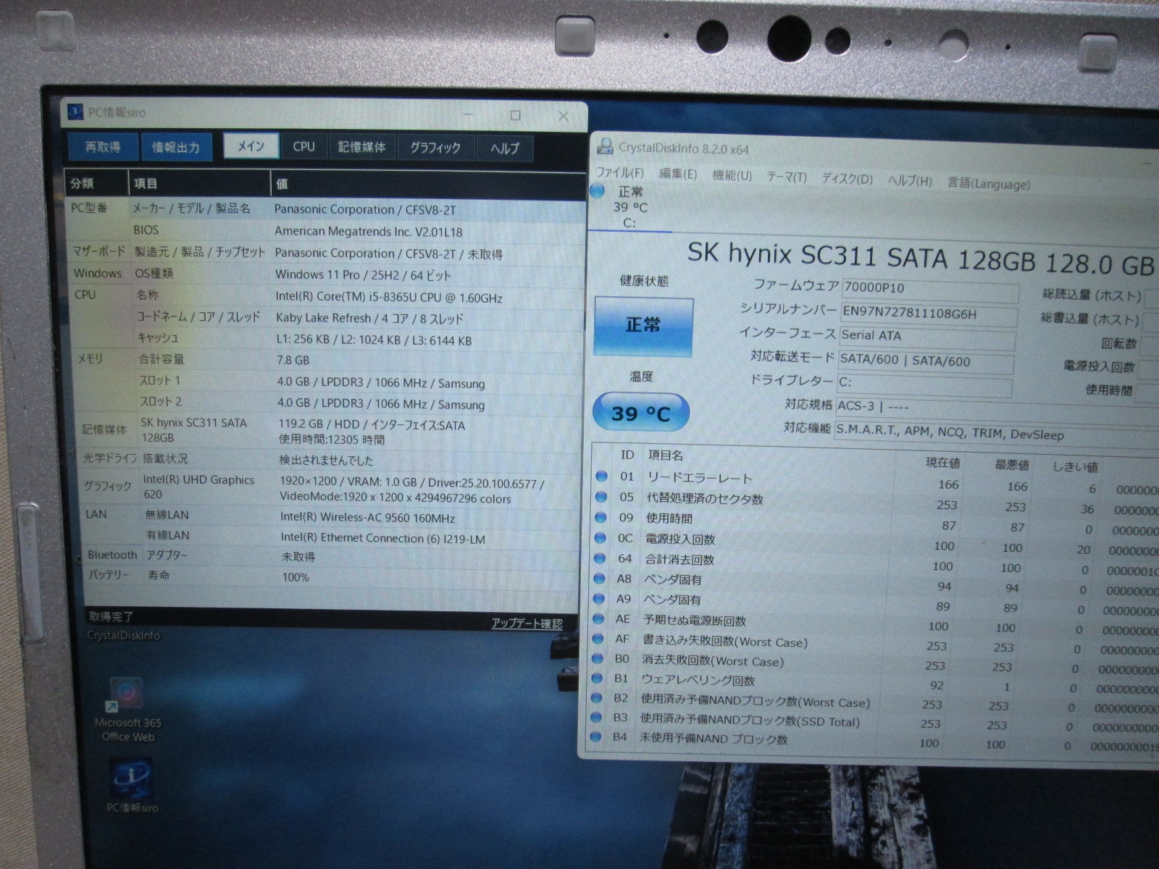Maximize the PC情報siro window
This screenshot has width=1159, height=869.
tap(516, 115)
